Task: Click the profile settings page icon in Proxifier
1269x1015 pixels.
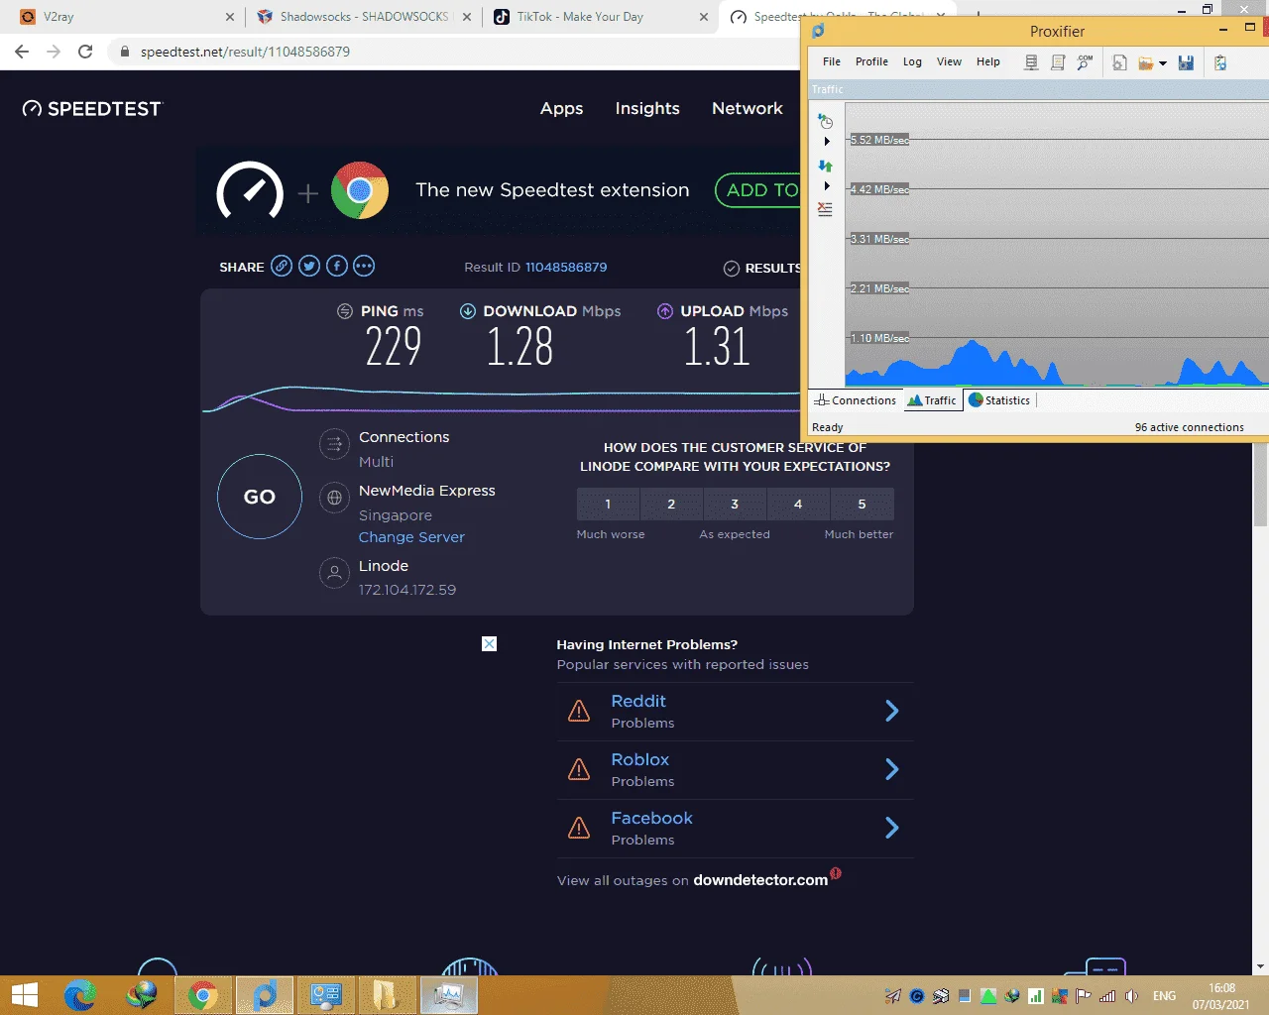Action: click(x=1119, y=62)
